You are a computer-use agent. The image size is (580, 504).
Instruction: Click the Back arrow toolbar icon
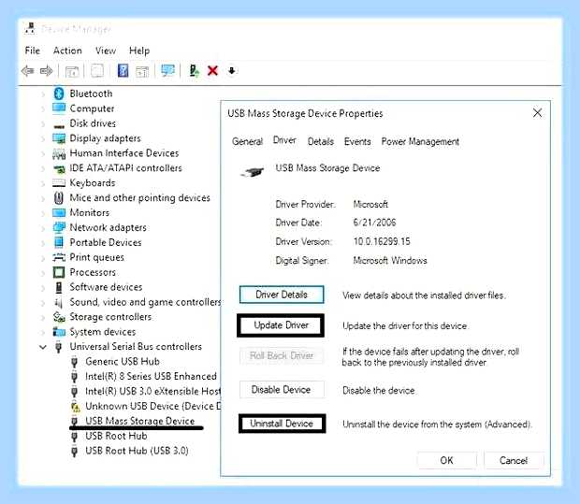pyautogui.click(x=28, y=71)
